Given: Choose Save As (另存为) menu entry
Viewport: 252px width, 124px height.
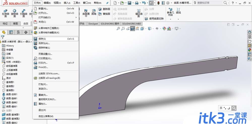Looking at the screenshot, I should click(56, 43).
